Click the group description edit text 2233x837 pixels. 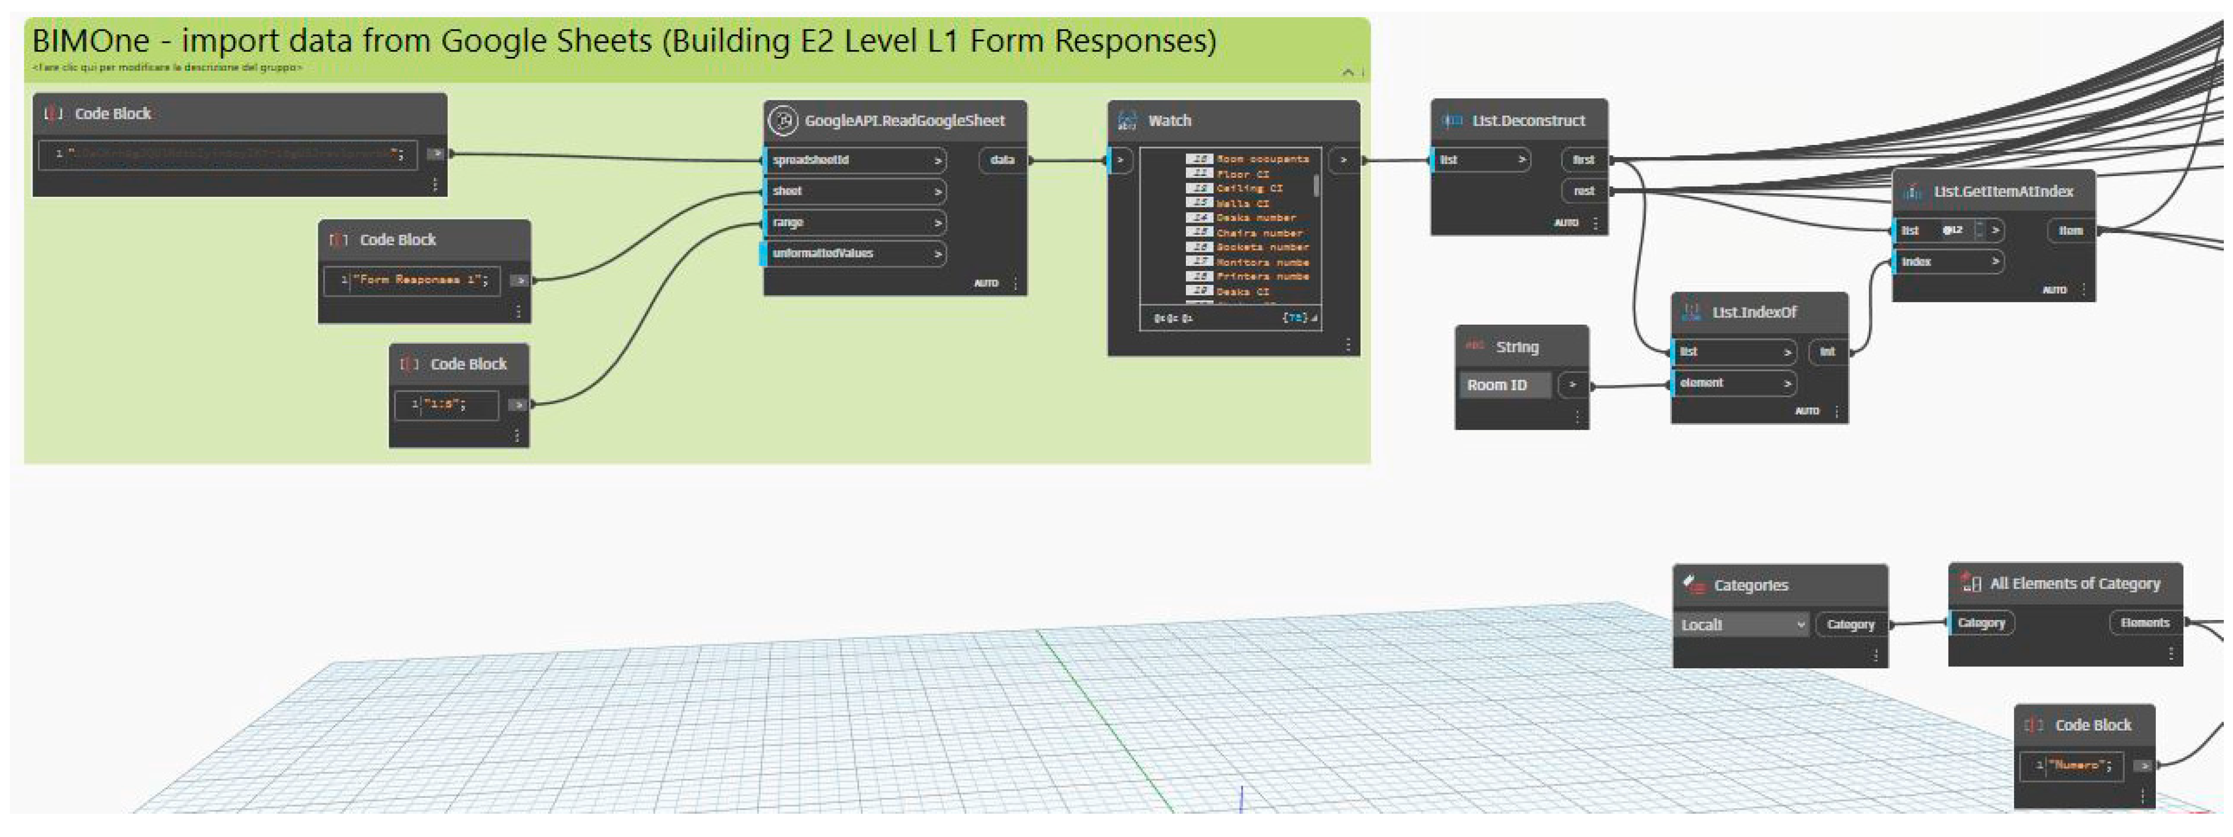166,68
